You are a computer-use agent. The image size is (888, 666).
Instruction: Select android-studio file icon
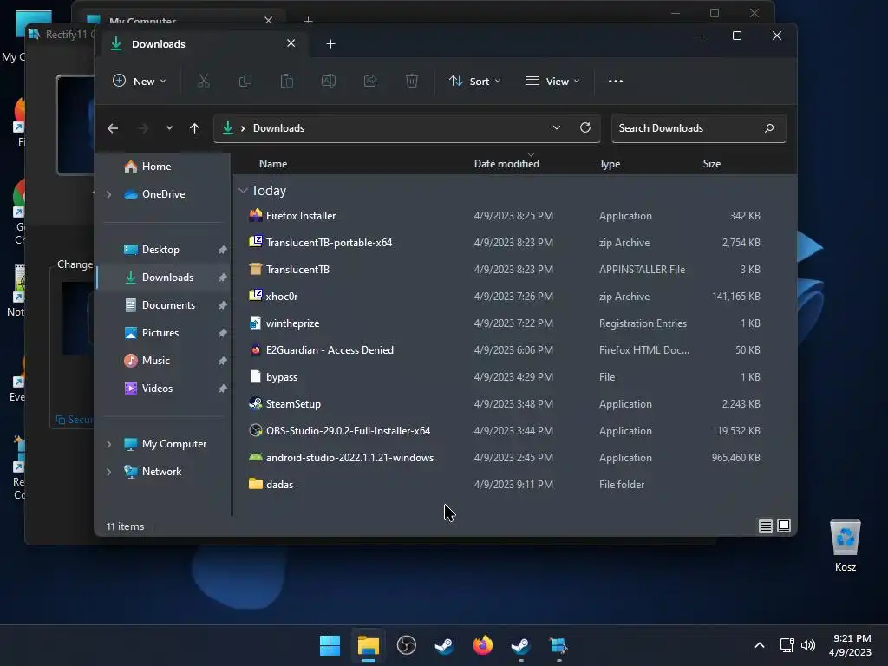tap(256, 457)
